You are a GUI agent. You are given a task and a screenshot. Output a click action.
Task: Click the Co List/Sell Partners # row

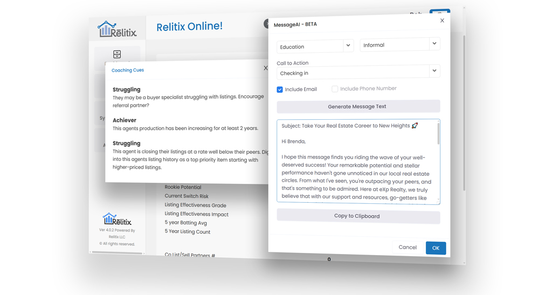(x=190, y=255)
